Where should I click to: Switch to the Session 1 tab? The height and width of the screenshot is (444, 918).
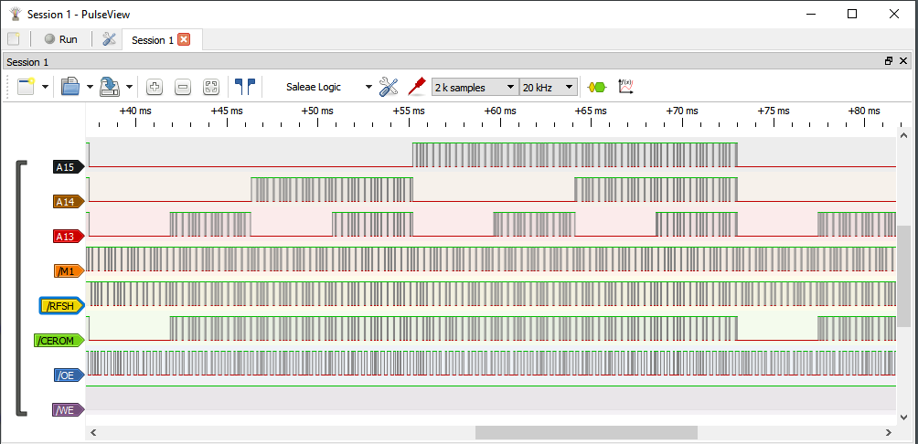[x=152, y=40]
